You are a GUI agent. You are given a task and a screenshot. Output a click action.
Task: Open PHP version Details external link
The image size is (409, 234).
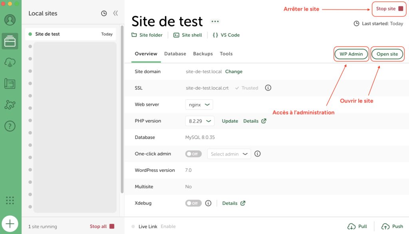tap(254, 121)
